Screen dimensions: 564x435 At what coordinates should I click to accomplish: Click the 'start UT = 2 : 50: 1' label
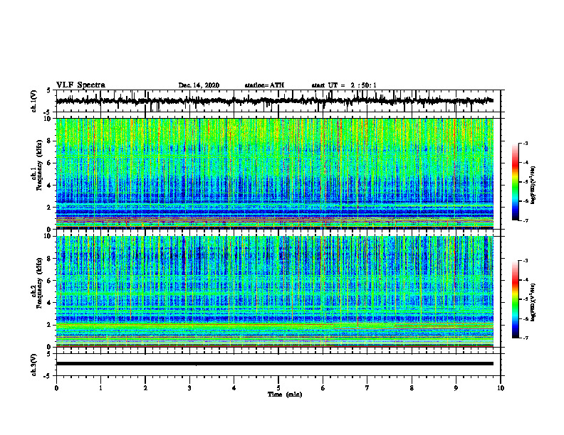click(x=344, y=85)
